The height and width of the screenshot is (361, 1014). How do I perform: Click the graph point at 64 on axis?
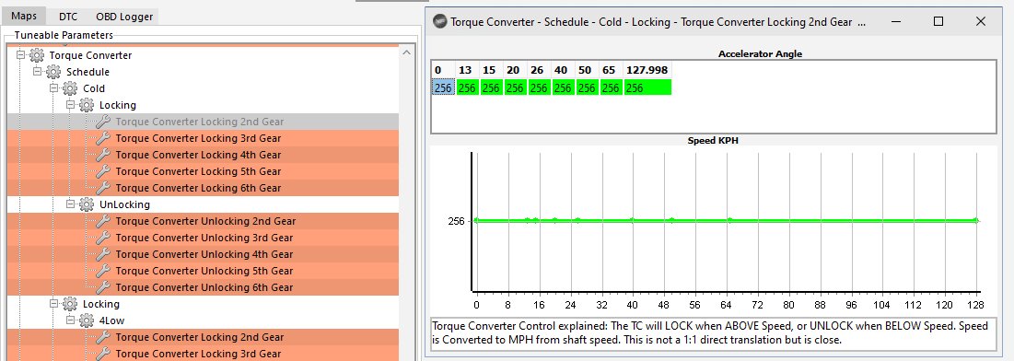729,221
